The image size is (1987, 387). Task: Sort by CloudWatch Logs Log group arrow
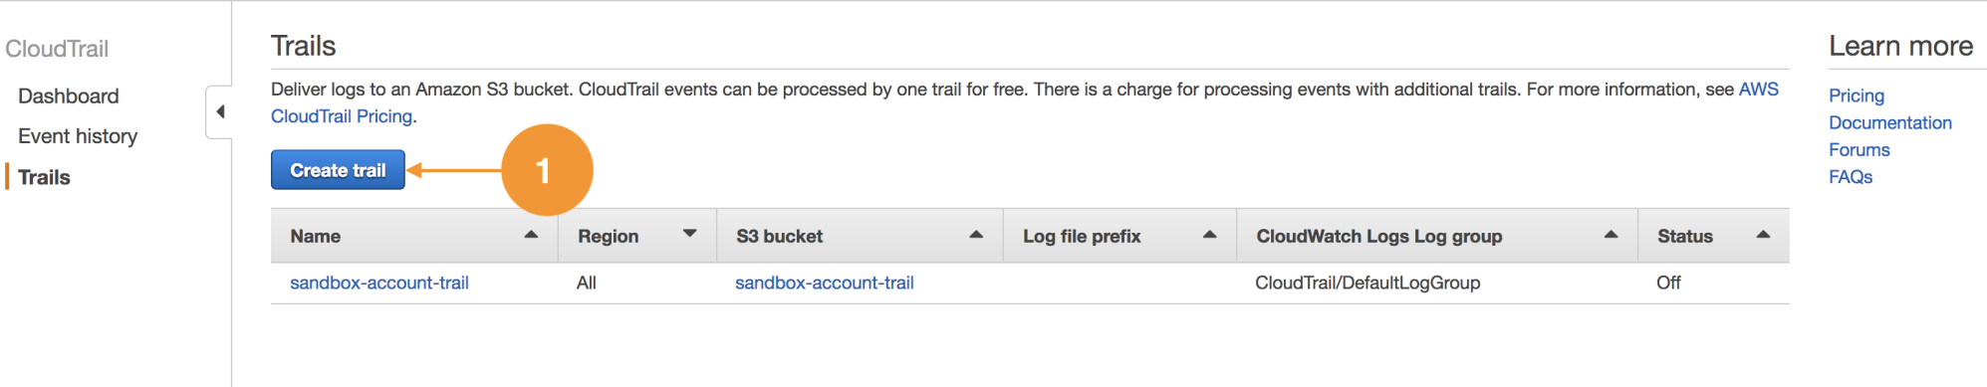[x=1611, y=235]
